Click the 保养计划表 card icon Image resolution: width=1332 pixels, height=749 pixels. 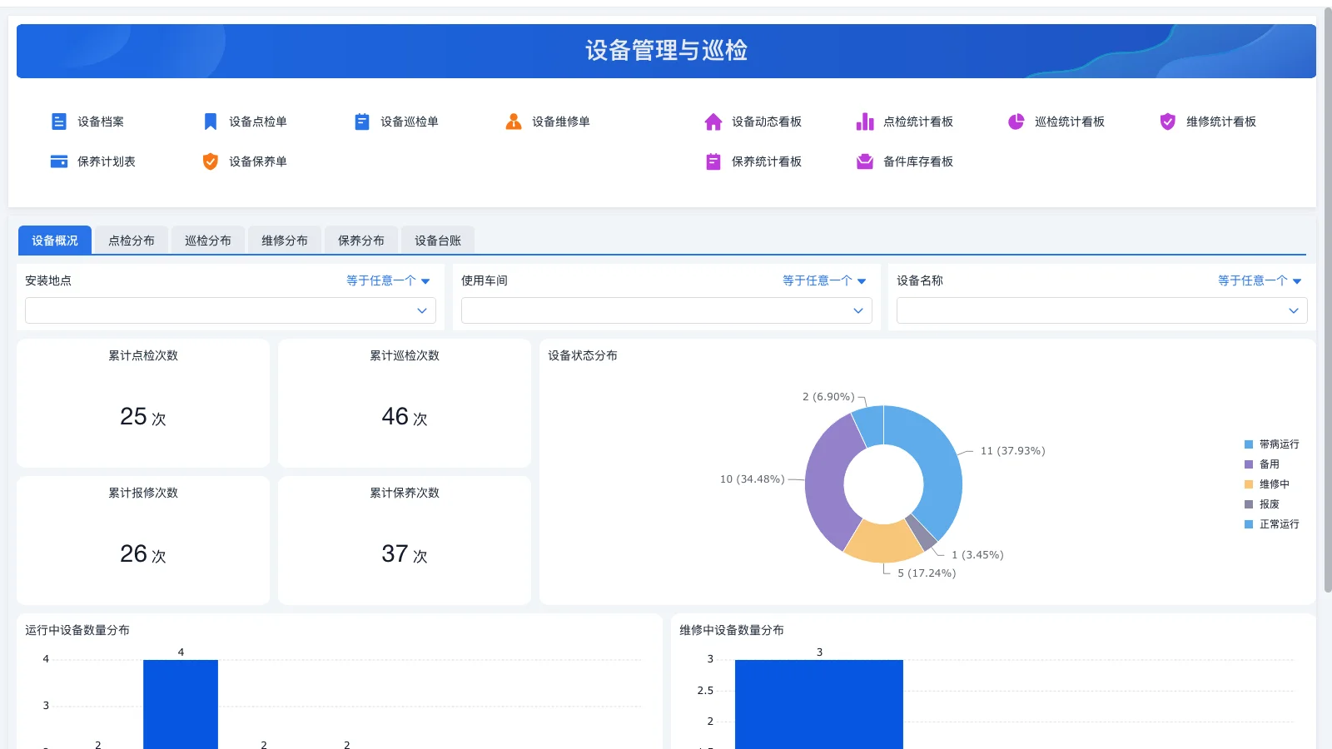pos(59,161)
